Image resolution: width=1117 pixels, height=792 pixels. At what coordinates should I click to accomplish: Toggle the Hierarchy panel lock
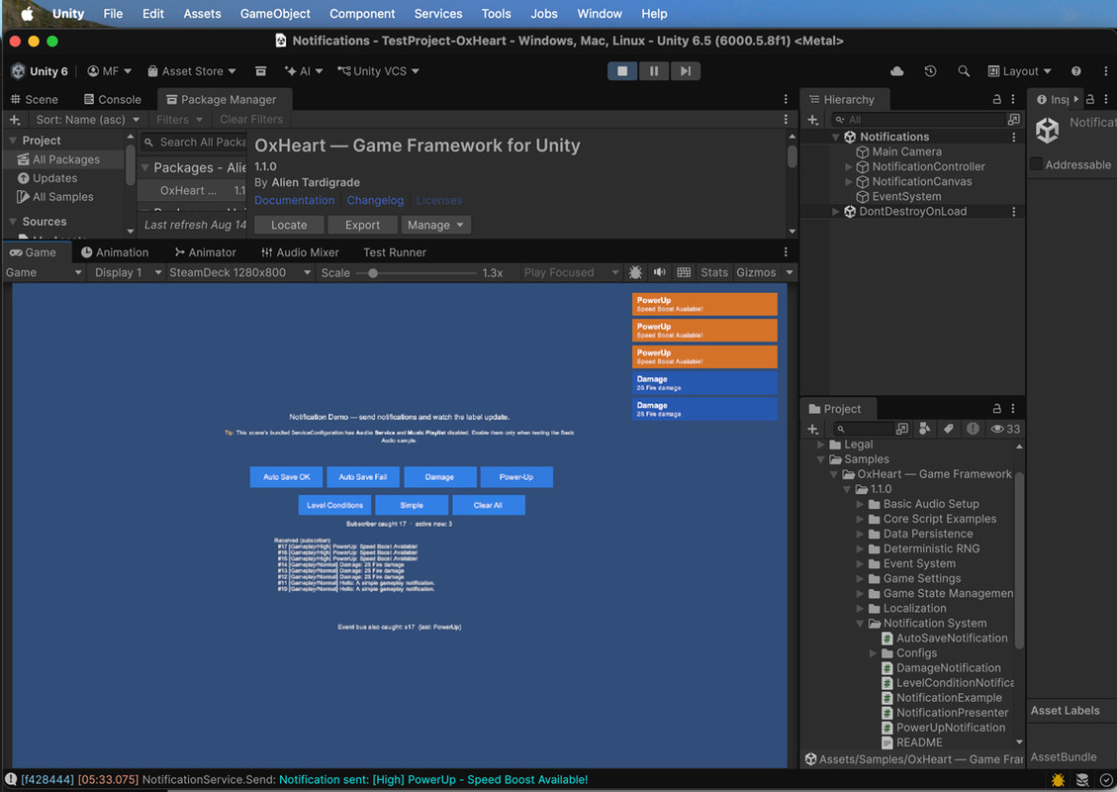click(x=996, y=99)
